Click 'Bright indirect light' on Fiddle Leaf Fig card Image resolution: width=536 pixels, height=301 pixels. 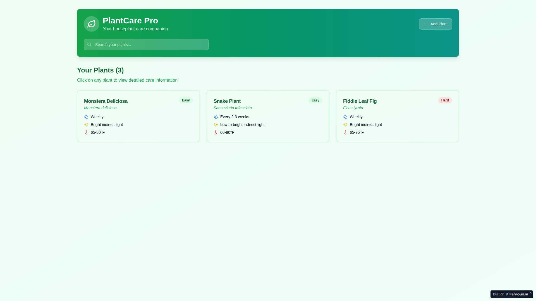tap(366, 125)
